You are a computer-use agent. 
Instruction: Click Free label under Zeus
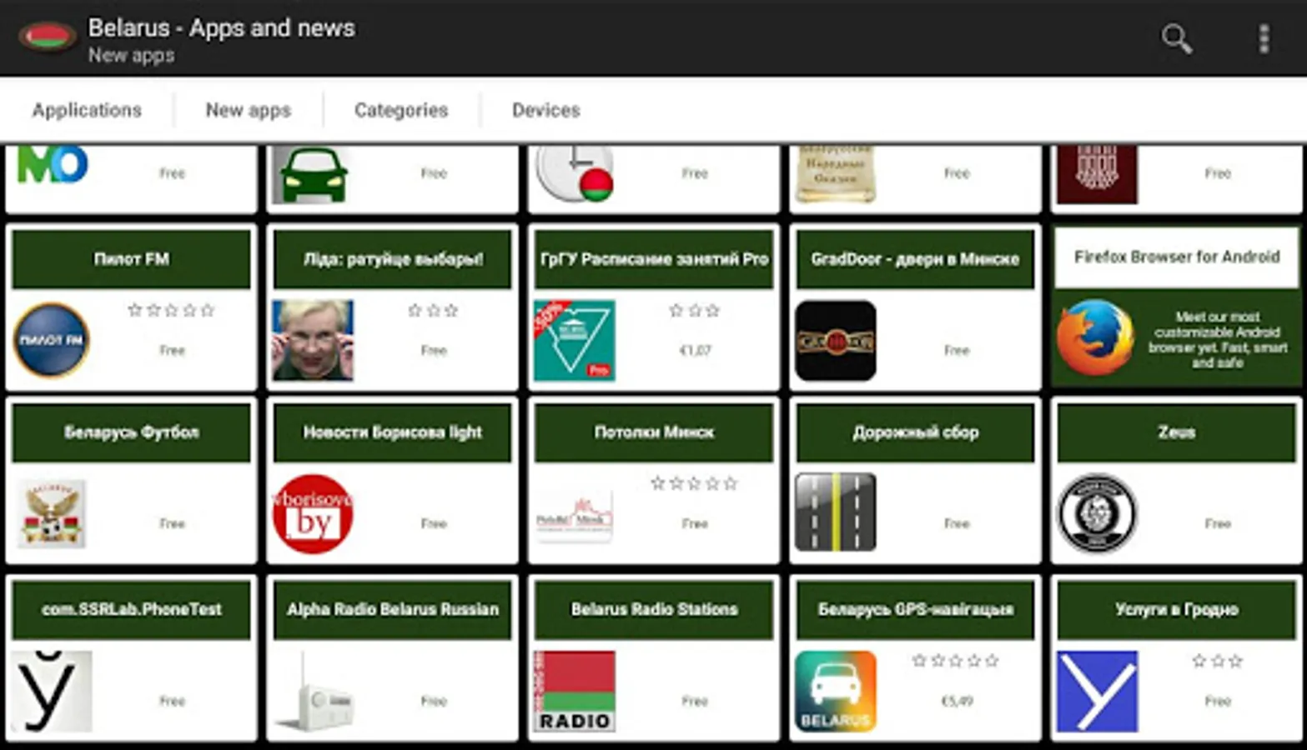pyautogui.click(x=1218, y=524)
